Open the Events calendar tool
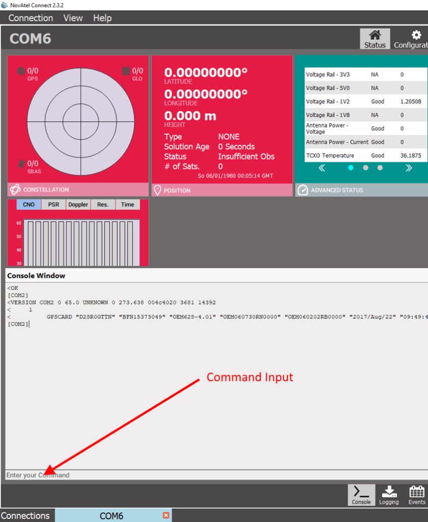 [x=417, y=495]
